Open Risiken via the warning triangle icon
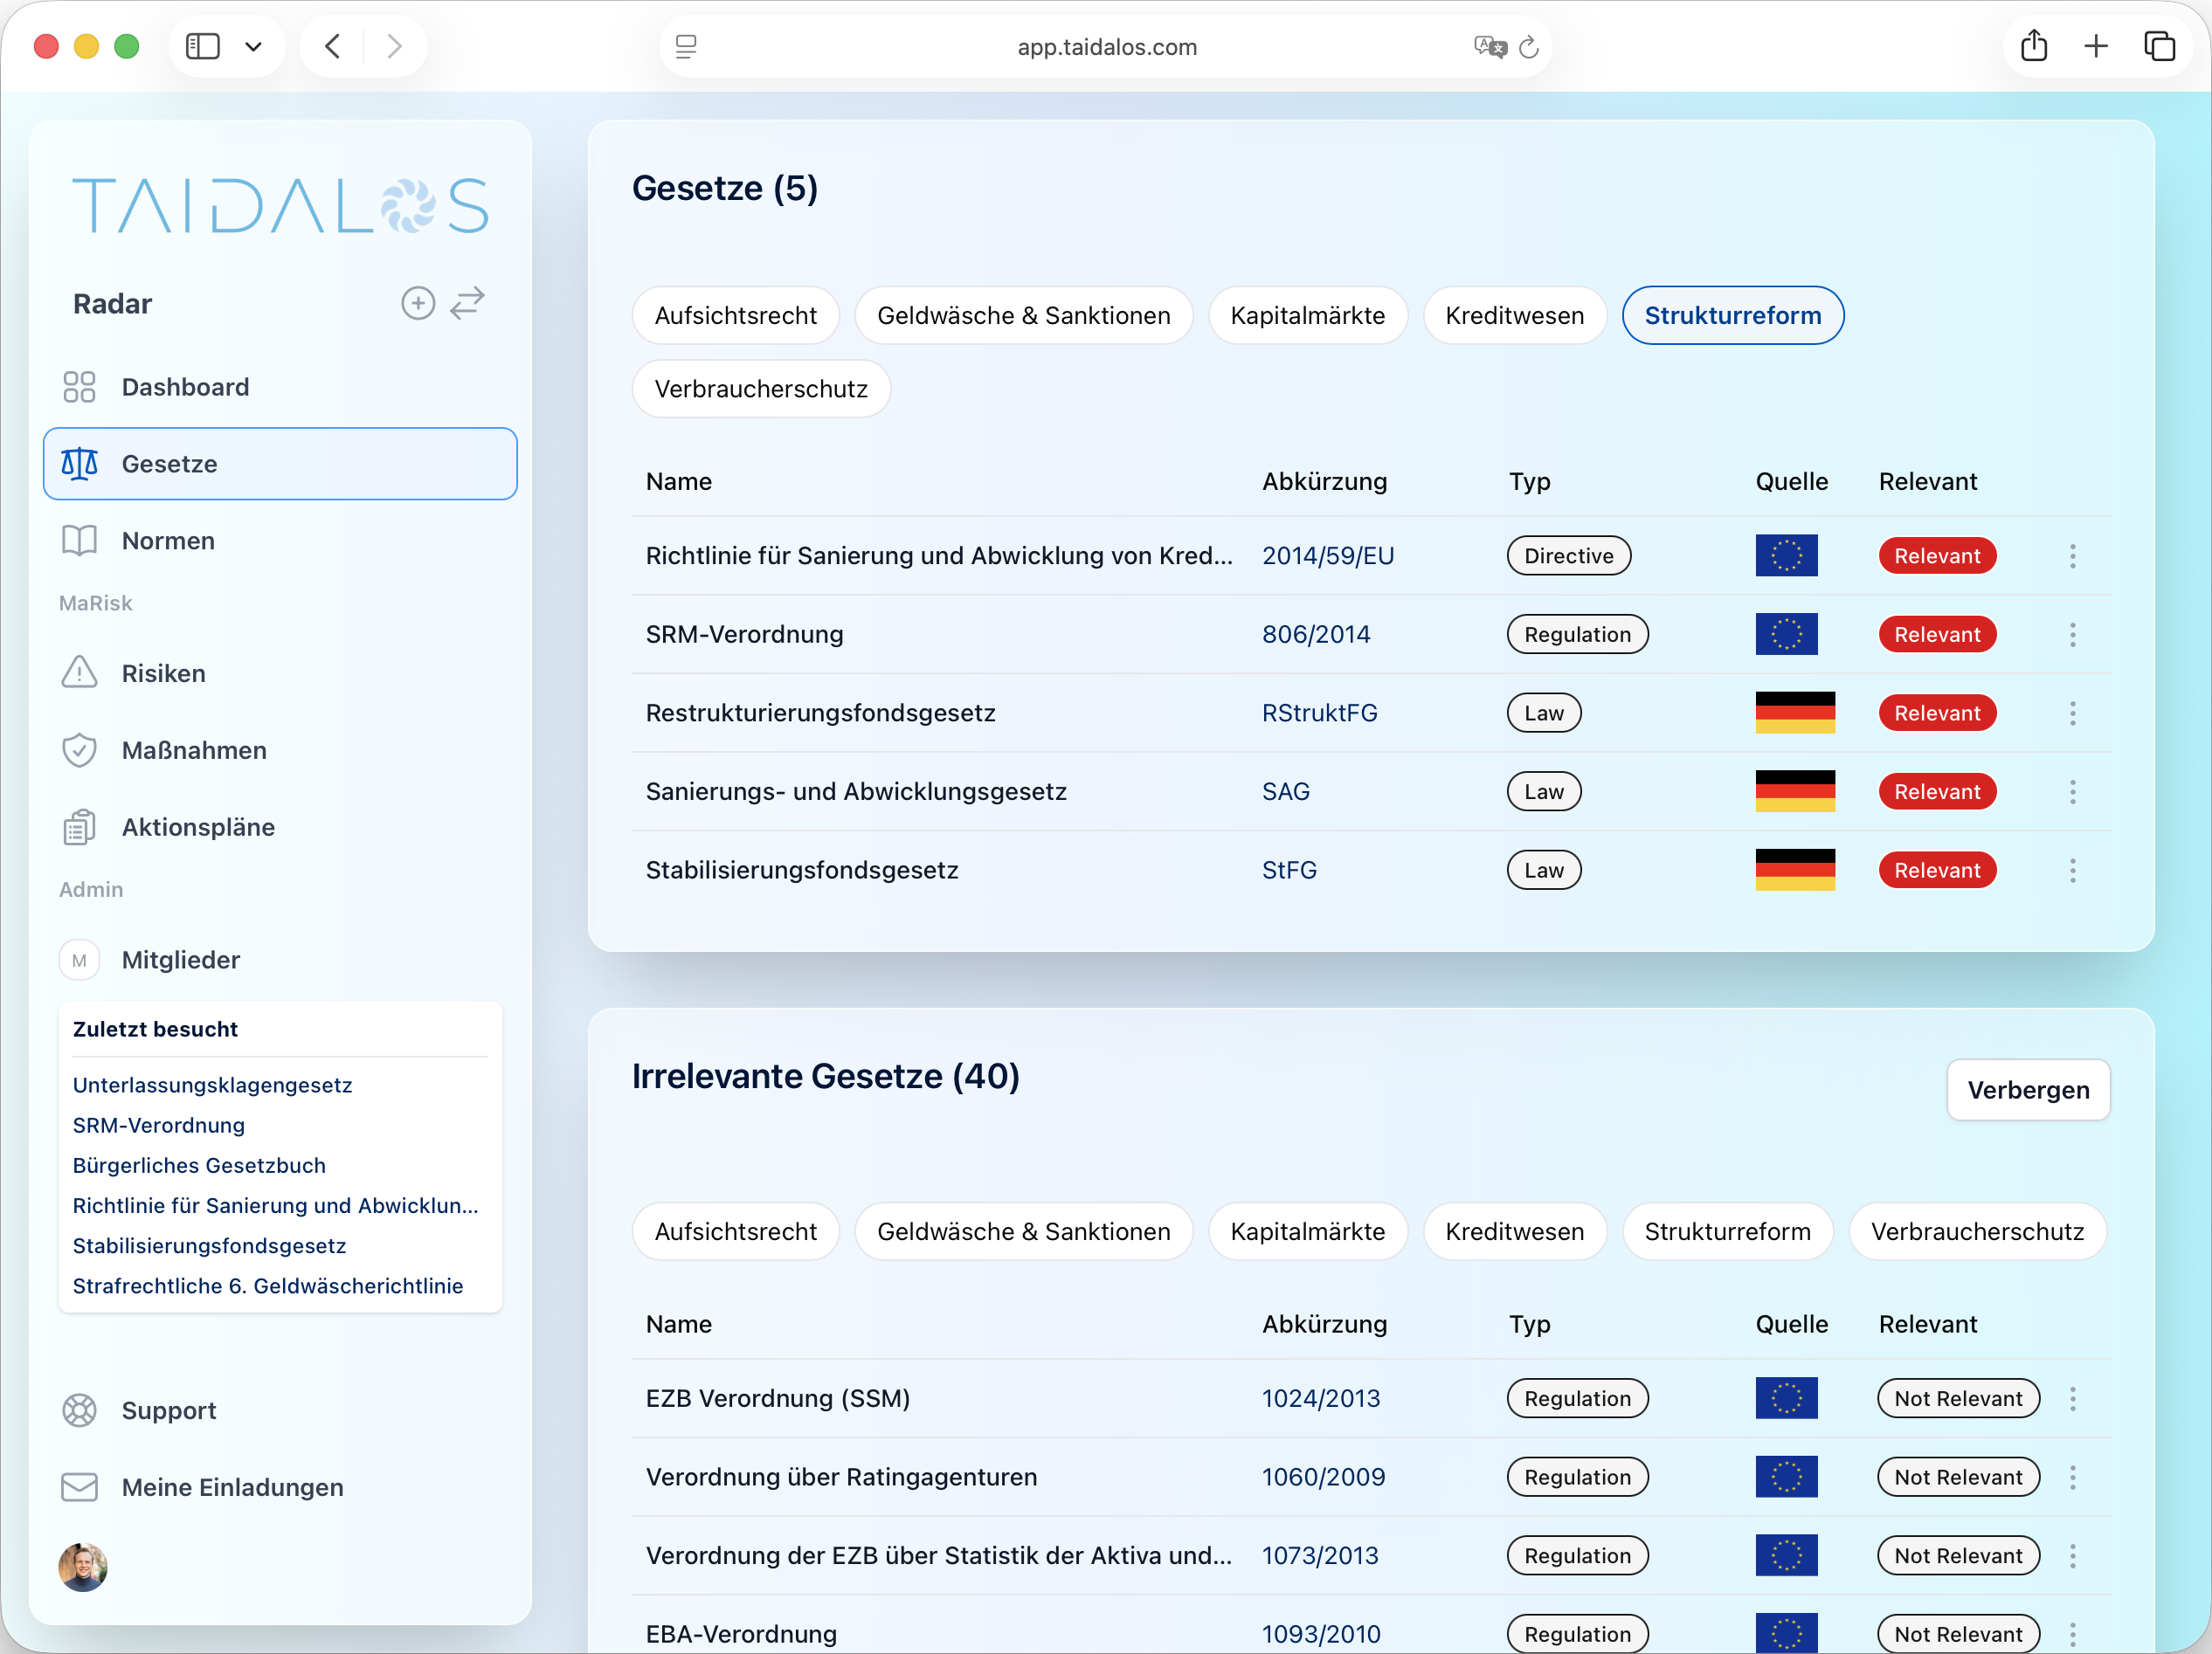 coord(80,672)
